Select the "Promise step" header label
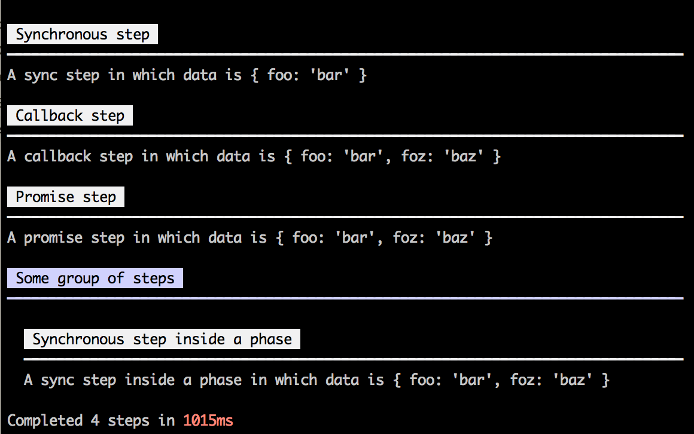 point(66,197)
